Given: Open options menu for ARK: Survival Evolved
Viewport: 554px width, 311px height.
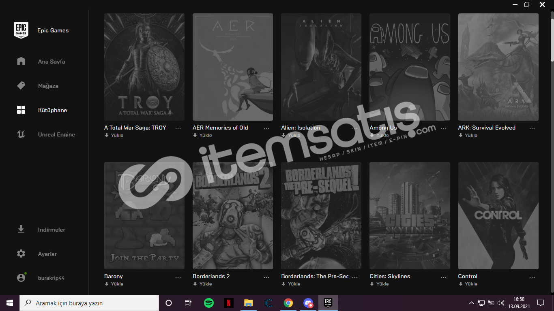Looking at the screenshot, I should pos(532,128).
